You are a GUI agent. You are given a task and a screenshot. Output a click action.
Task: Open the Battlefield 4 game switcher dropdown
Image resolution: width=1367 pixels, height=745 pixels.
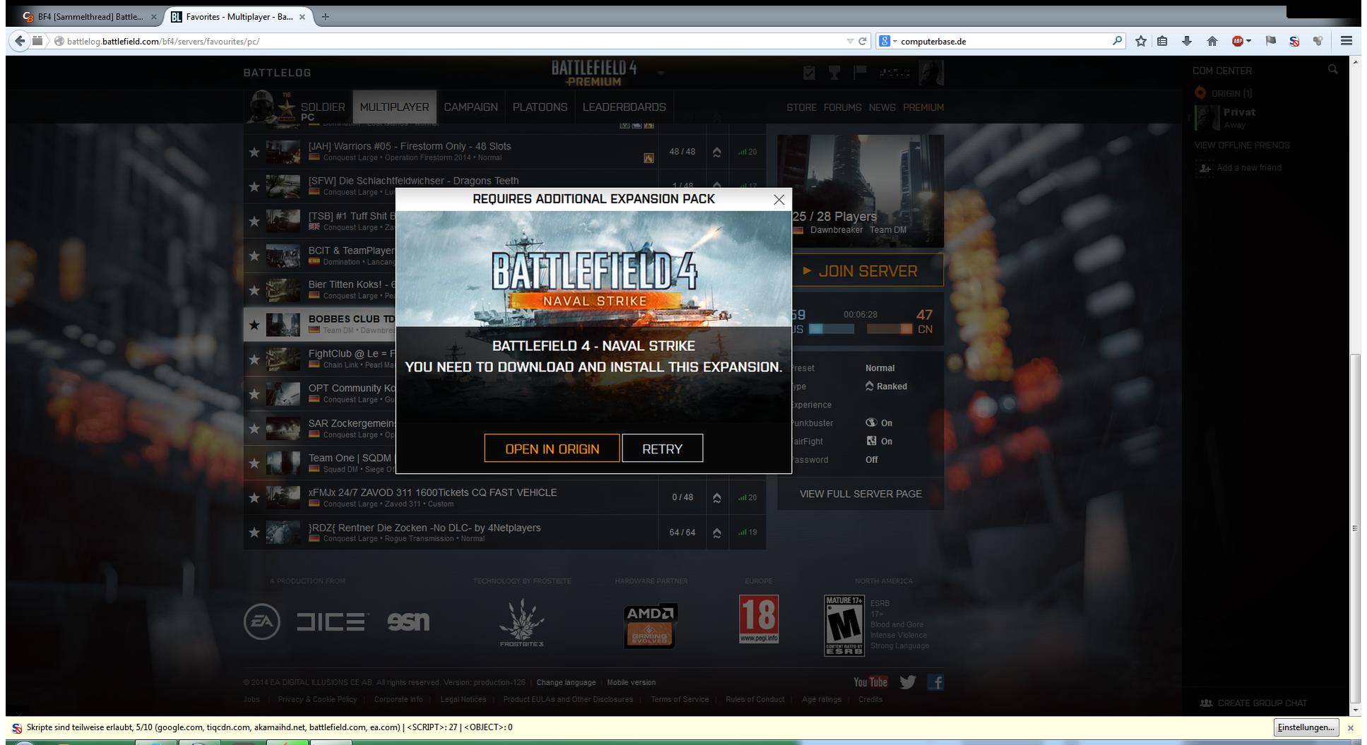click(x=661, y=73)
